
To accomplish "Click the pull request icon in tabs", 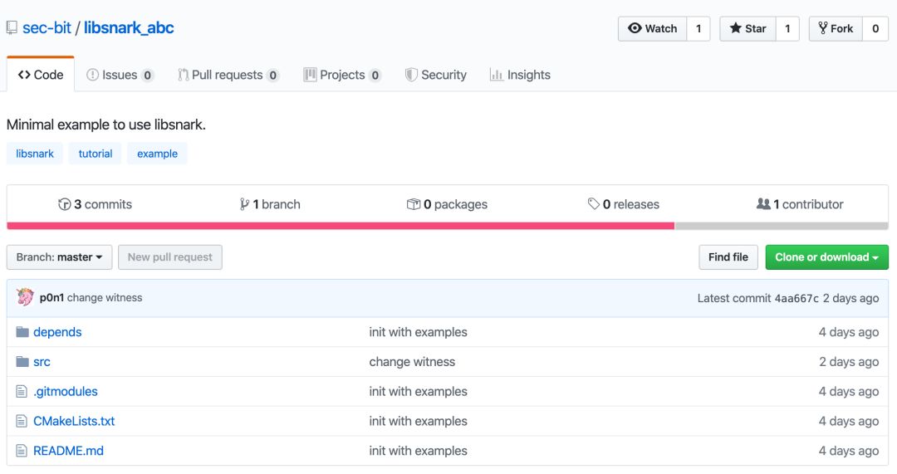I will click(183, 75).
